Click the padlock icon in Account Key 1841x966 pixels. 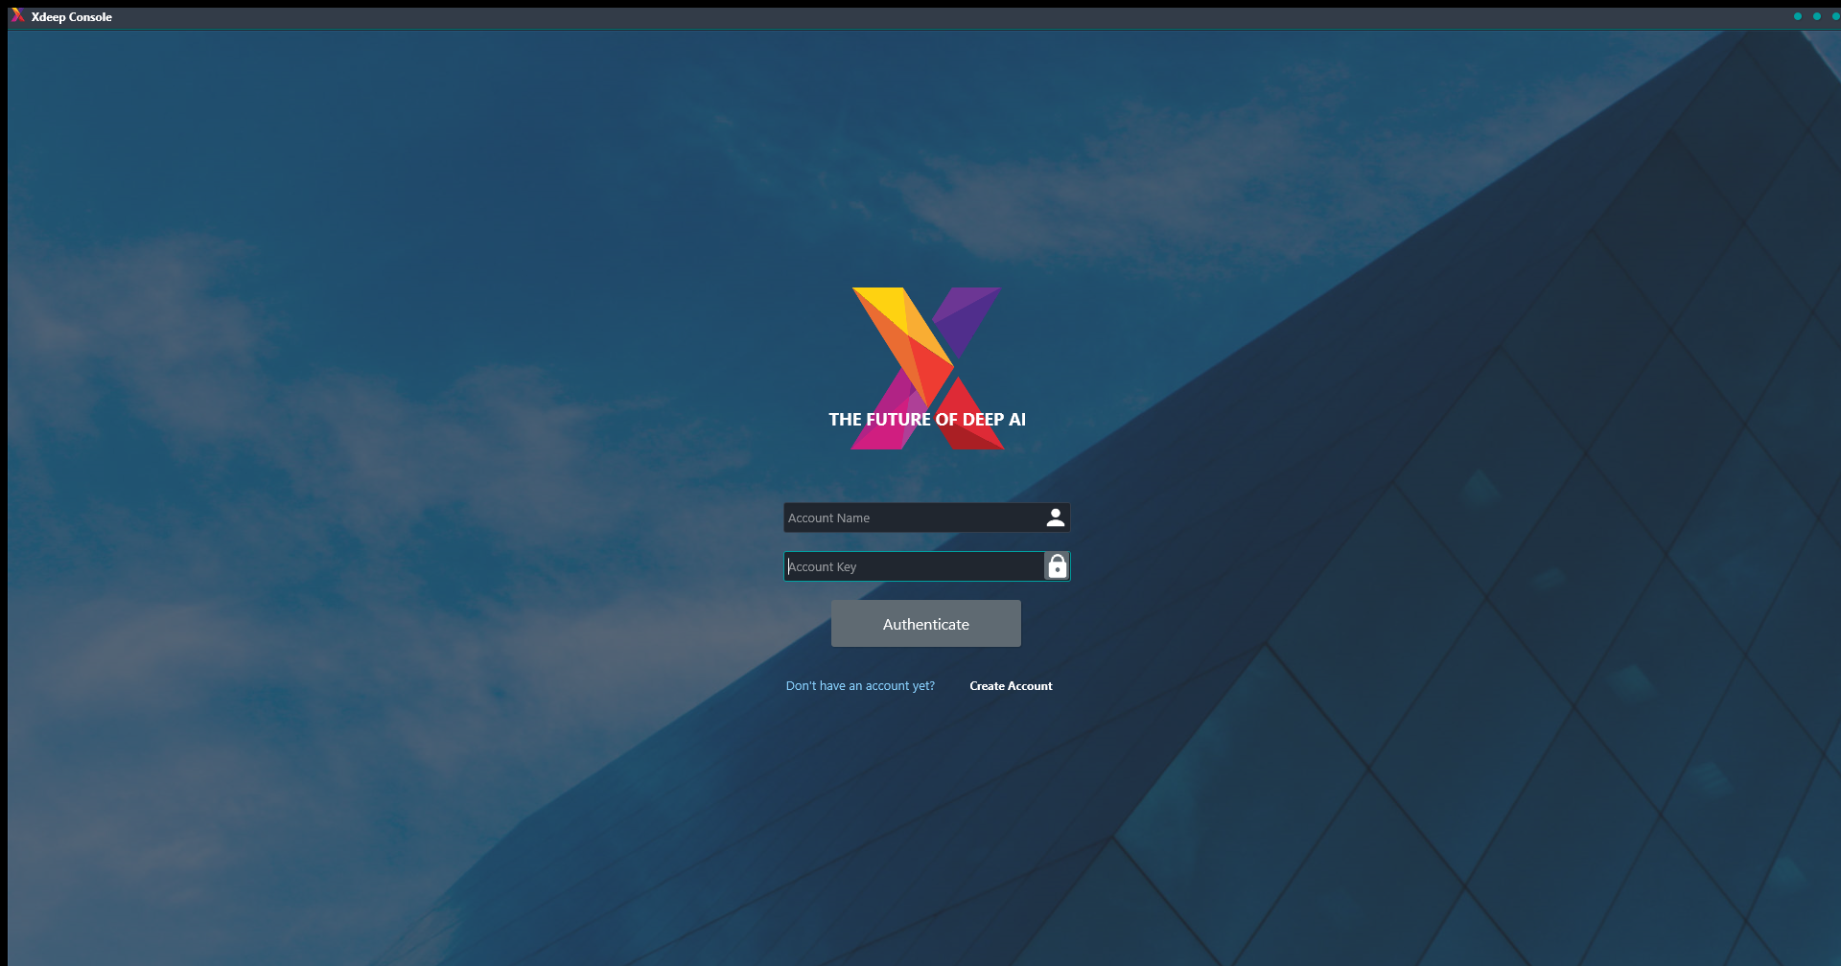point(1057,566)
